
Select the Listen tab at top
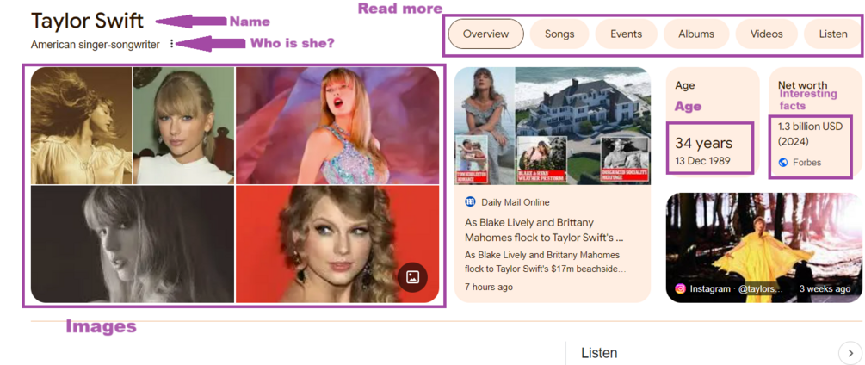pos(833,34)
